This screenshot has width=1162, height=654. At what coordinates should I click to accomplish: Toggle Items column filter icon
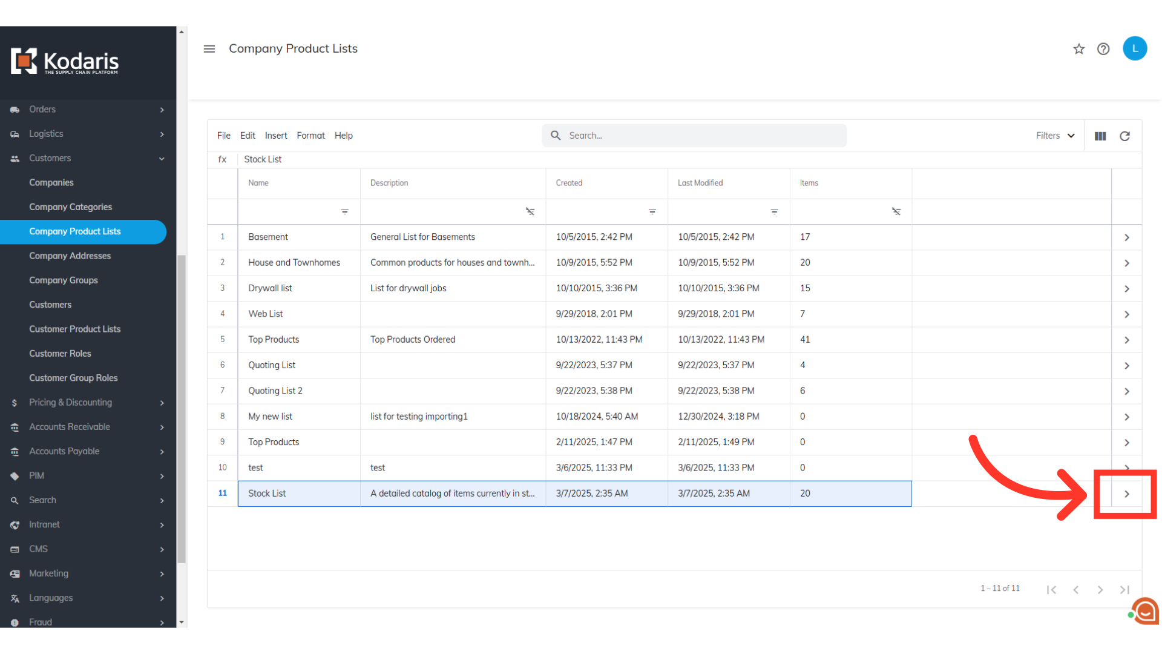click(896, 212)
